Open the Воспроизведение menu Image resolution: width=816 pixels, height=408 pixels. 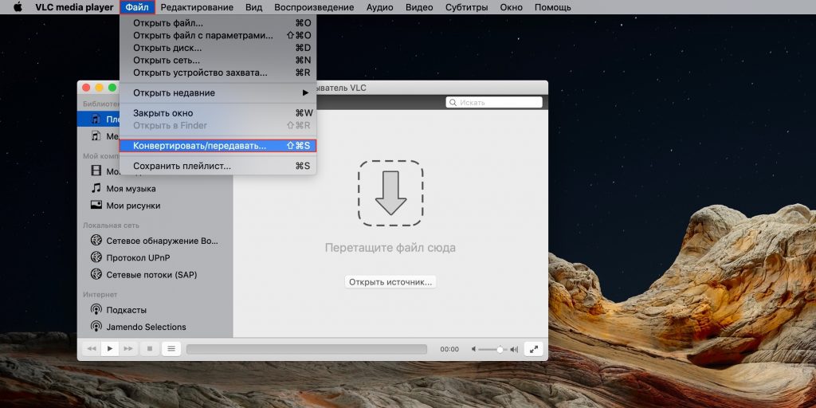(314, 7)
